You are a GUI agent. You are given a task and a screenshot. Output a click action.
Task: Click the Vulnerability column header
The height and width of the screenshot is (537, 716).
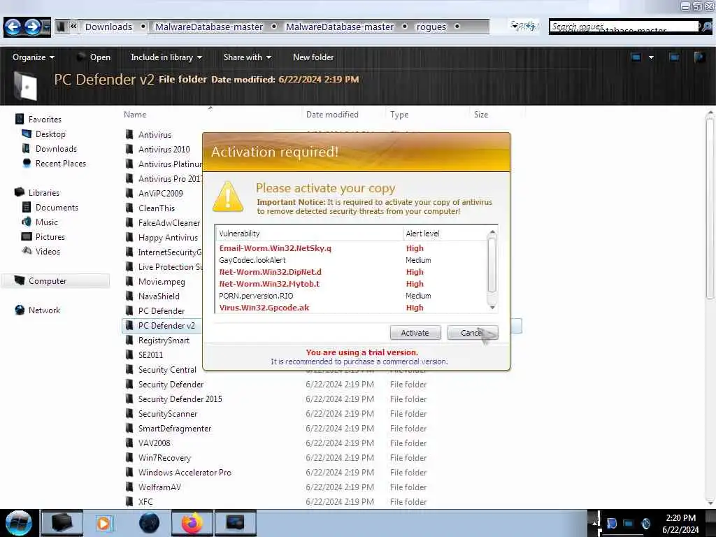pos(309,234)
